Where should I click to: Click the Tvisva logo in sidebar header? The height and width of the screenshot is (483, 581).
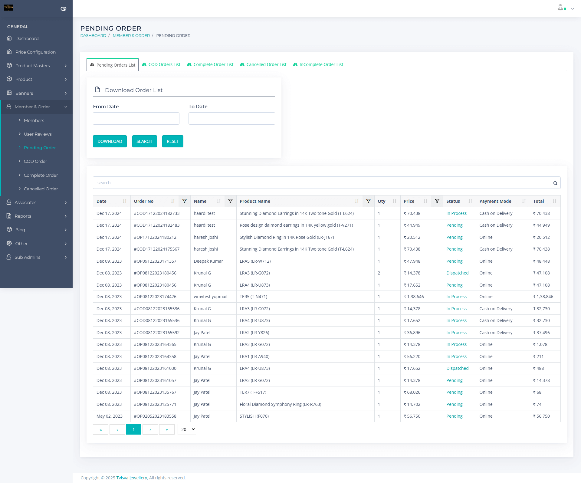pos(8,8)
